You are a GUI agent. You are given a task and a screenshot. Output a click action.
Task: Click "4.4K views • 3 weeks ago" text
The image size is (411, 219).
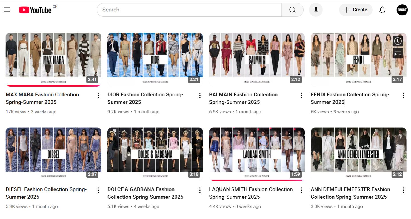click(235, 206)
